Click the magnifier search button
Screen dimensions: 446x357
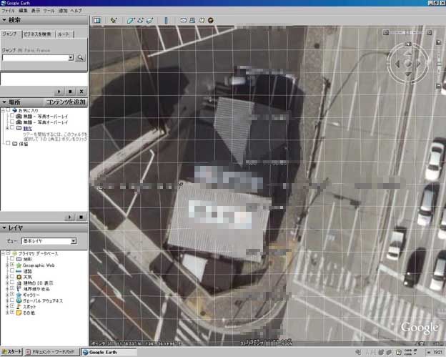(x=81, y=58)
